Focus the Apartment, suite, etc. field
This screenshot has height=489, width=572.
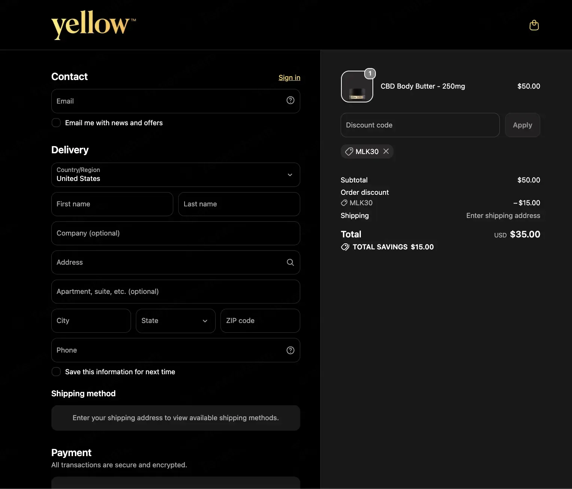[x=176, y=292]
